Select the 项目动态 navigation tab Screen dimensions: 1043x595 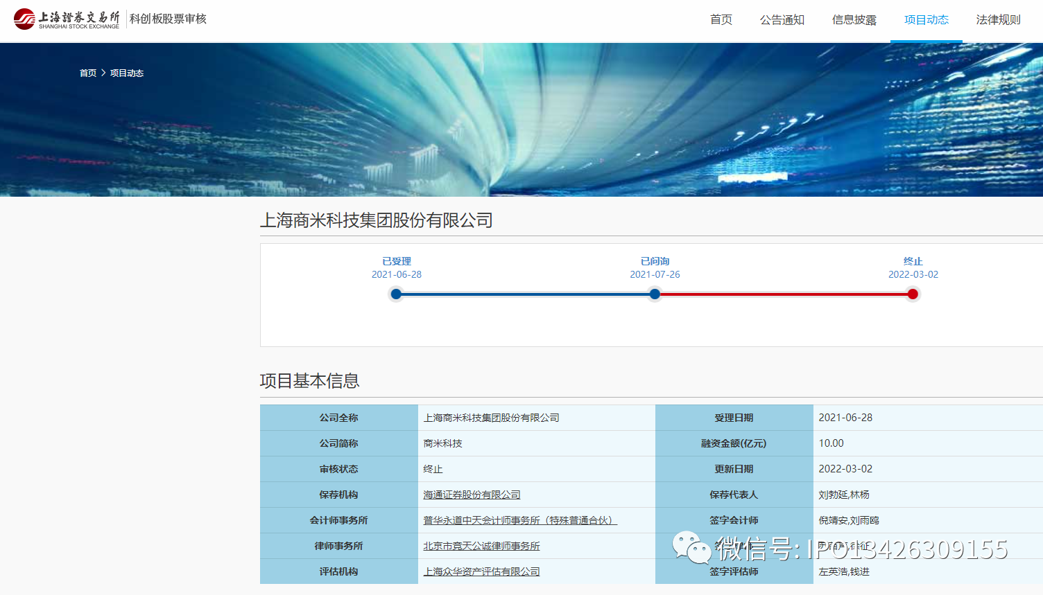926,20
